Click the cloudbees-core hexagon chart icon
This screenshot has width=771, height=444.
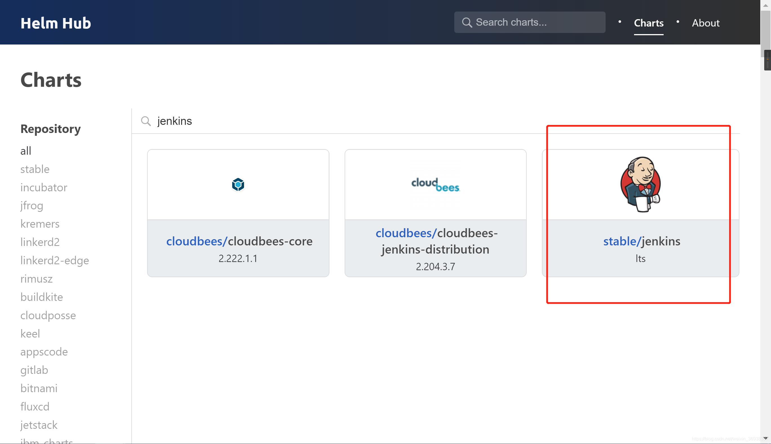[x=238, y=185]
